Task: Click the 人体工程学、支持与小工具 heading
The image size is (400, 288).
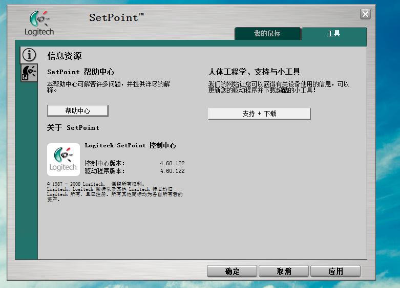Action: tap(254, 72)
